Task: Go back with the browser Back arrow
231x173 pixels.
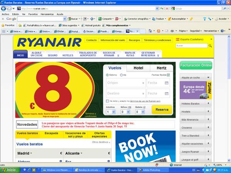Action: (3, 8)
